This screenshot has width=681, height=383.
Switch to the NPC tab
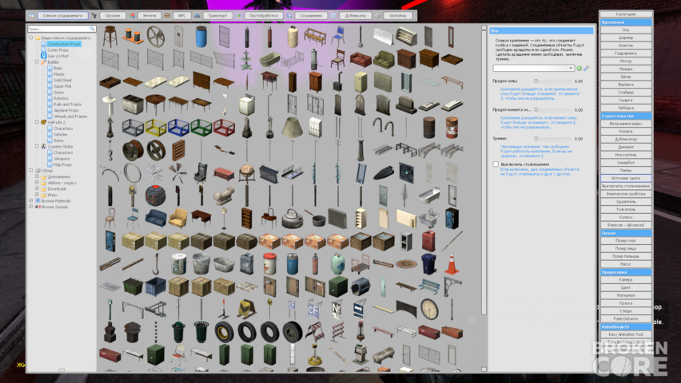[181, 16]
